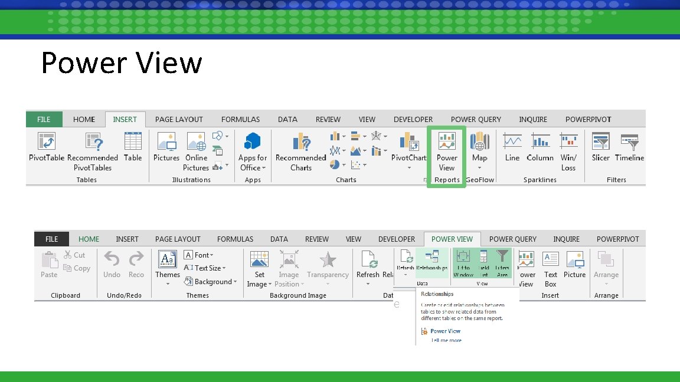Open the Charts group dialog launcher

[425, 180]
